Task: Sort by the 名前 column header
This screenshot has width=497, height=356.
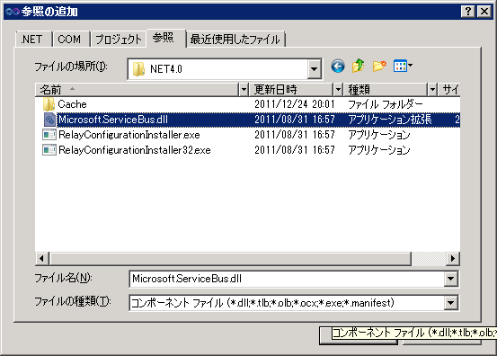Action: [137, 90]
